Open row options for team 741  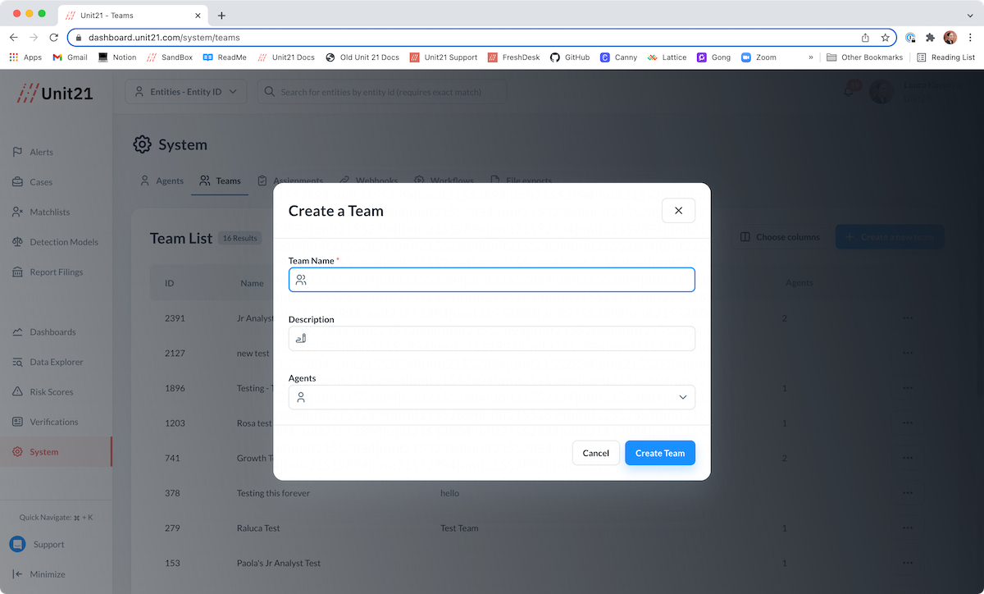(907, 458)
